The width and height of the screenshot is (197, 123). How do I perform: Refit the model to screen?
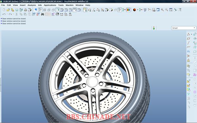coord(171,10)
